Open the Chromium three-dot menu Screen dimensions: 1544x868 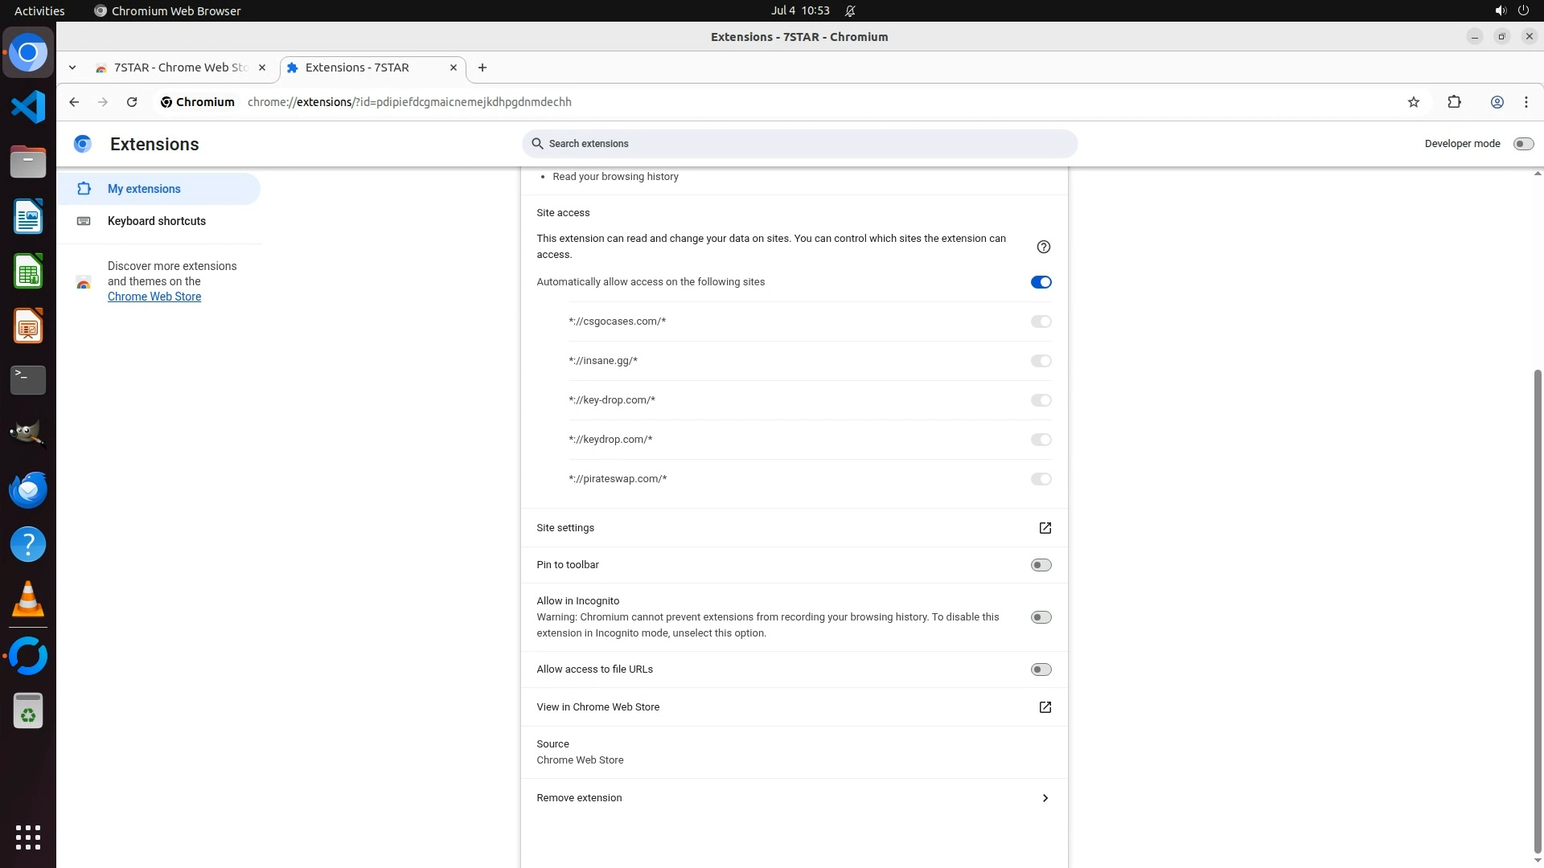click(x=1526, y=102)
